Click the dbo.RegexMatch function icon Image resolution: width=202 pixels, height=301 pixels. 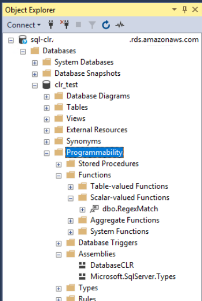coord(94,209)
